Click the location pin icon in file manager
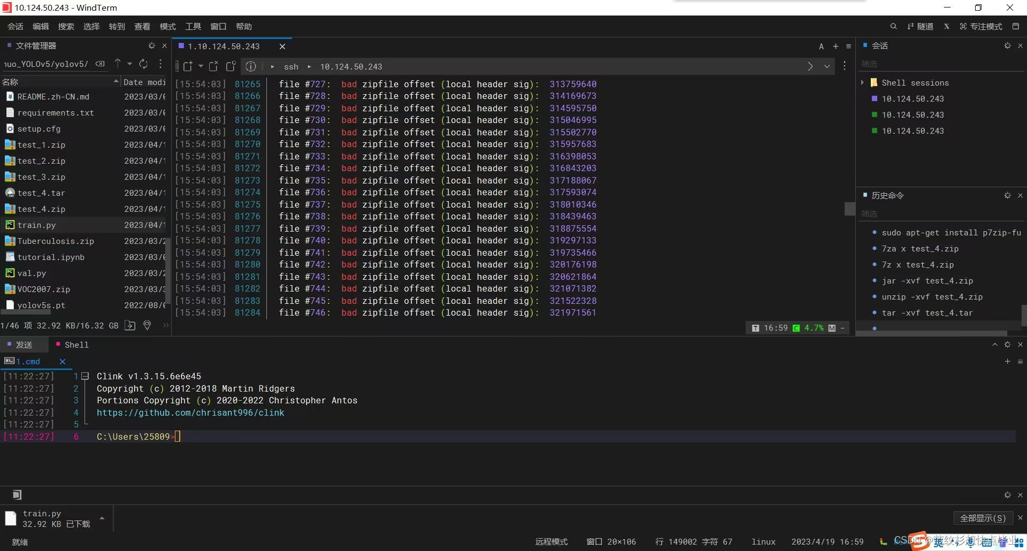 pos(147,325)
